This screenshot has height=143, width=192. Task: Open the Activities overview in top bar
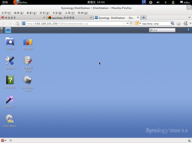point(5,2)
